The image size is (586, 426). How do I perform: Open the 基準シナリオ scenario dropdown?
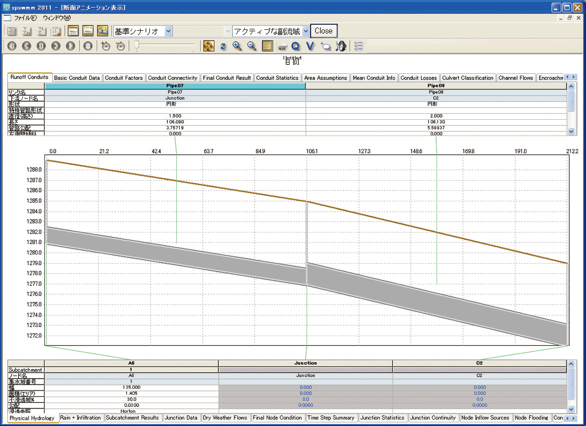coord(168,31)
